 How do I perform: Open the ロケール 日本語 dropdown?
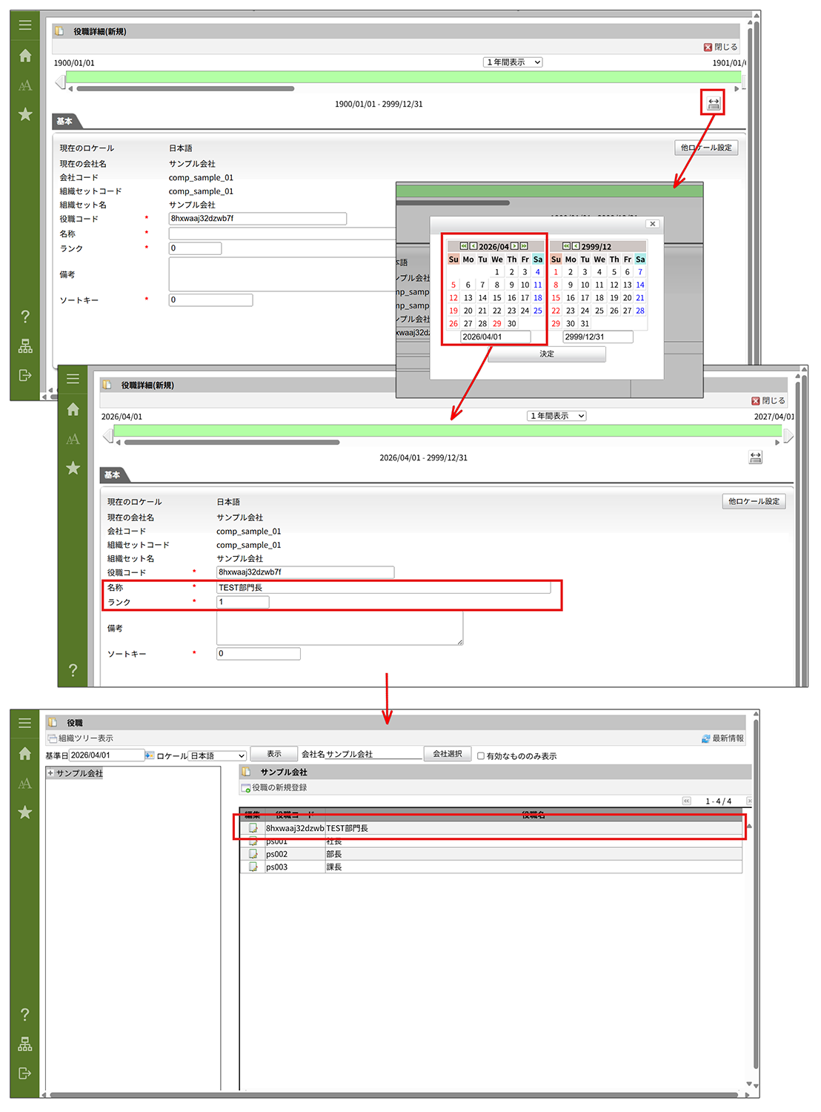(217, 755)
